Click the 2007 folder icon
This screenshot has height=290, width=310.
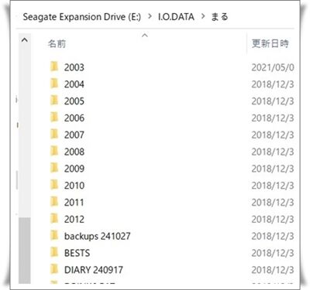(x=54, y=134)
